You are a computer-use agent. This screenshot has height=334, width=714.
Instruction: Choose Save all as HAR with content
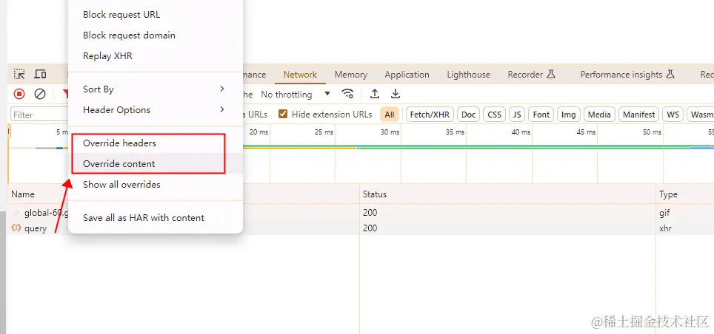(155, 218)
